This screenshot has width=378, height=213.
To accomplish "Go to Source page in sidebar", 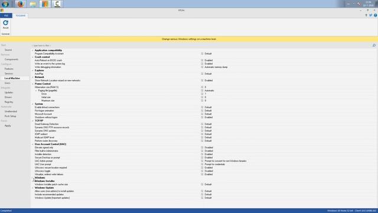I will pos(8,50).
